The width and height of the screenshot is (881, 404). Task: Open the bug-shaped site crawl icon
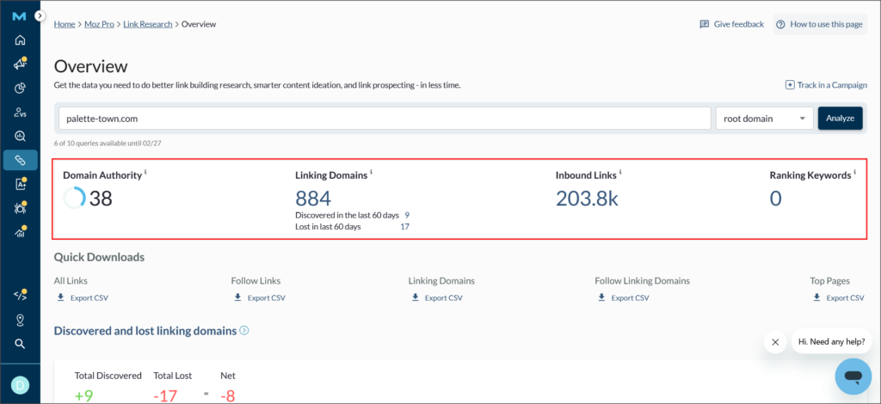coord(20,208)
